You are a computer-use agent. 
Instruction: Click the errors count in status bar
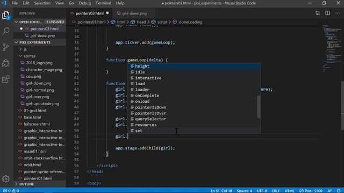7,191
